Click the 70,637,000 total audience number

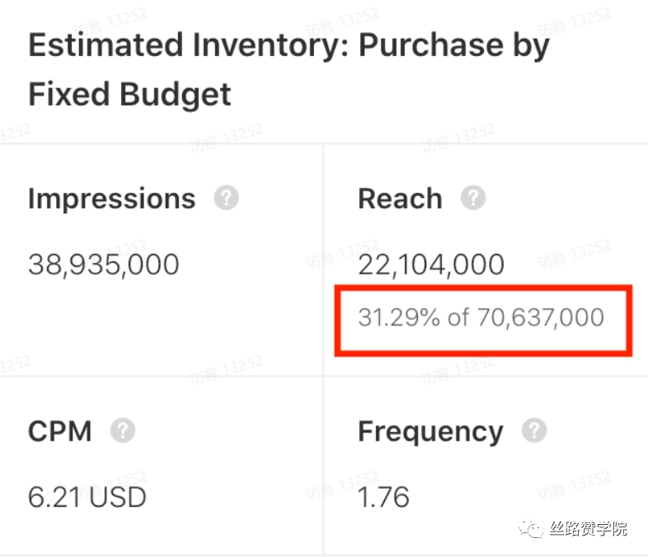540,317
